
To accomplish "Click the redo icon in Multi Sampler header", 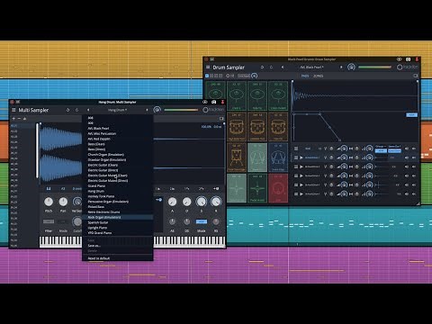I will click(x=76, y=110).
